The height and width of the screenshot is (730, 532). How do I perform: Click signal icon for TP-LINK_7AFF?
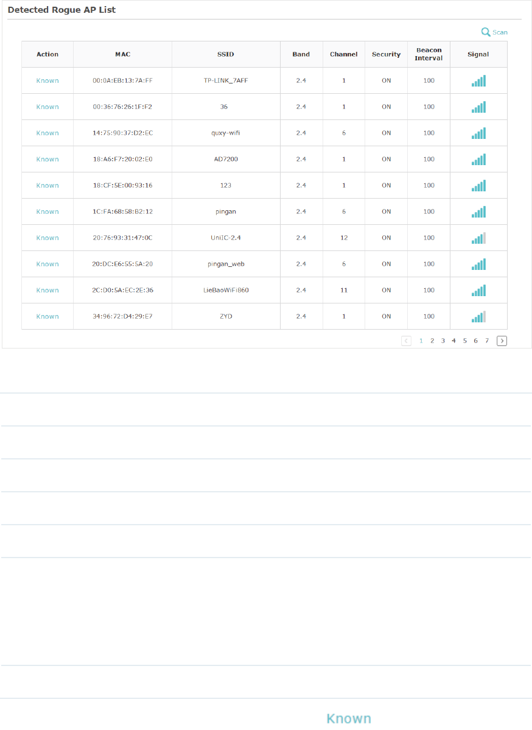pos(478,80)
